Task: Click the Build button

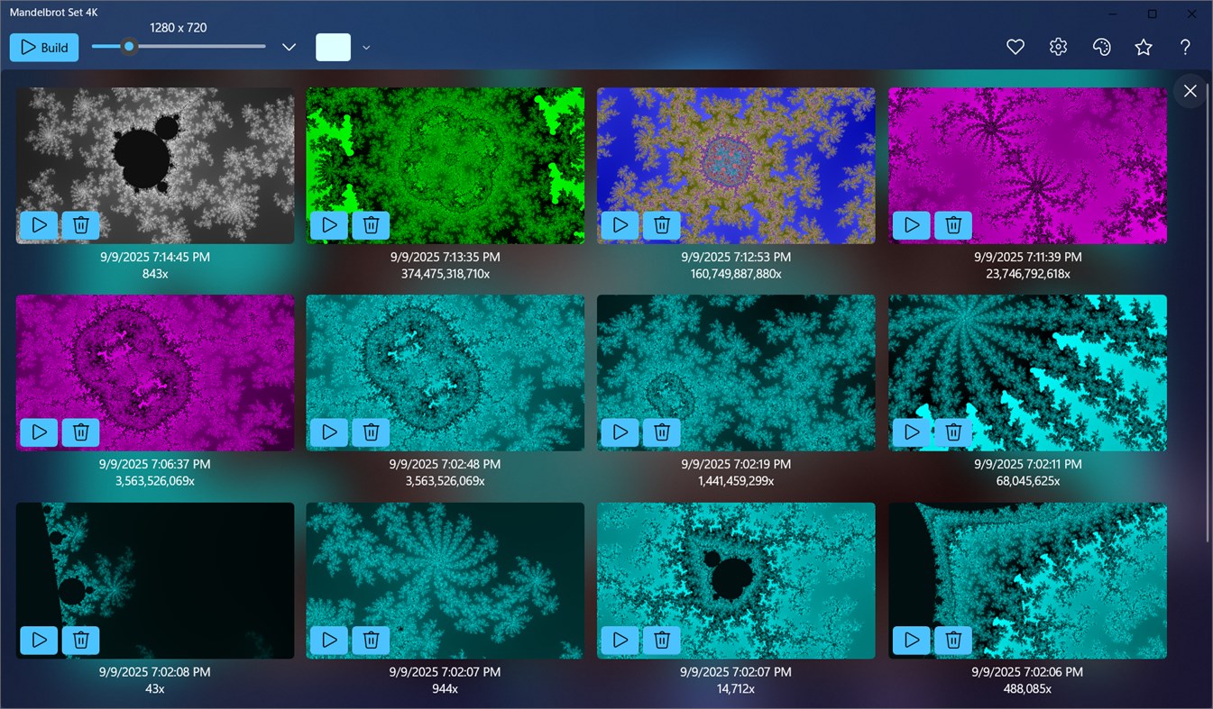Action: pyautogui.click(x=43, y=47)
